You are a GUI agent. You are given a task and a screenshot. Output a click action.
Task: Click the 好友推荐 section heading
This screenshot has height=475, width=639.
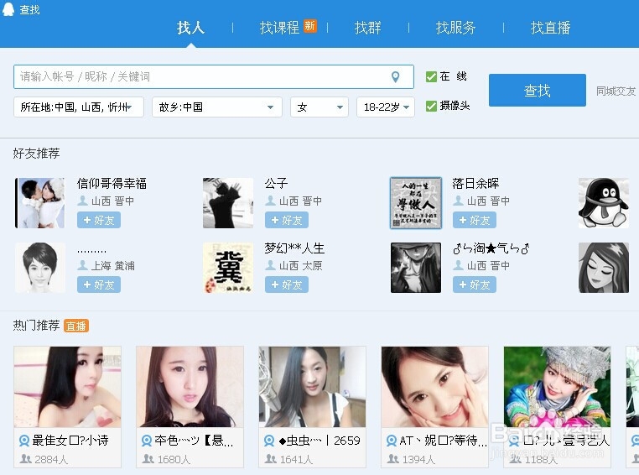(x=36, y=154)
